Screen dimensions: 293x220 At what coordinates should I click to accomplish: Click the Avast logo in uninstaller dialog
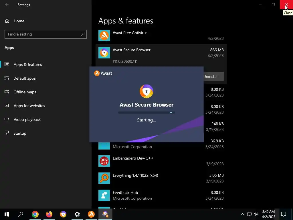103,73
